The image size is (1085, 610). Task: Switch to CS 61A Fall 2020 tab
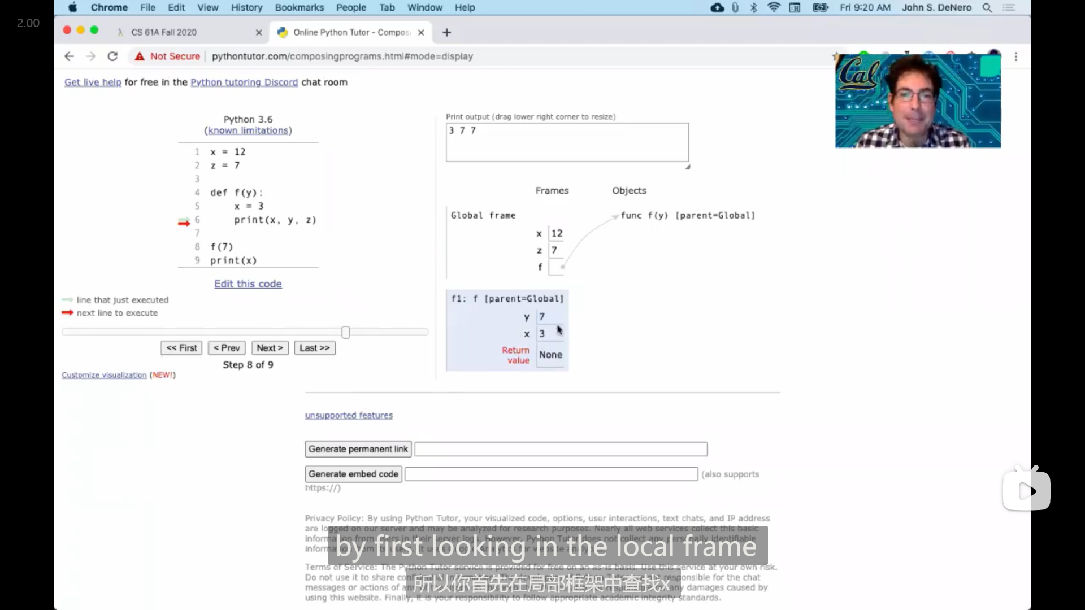(164, 33)
